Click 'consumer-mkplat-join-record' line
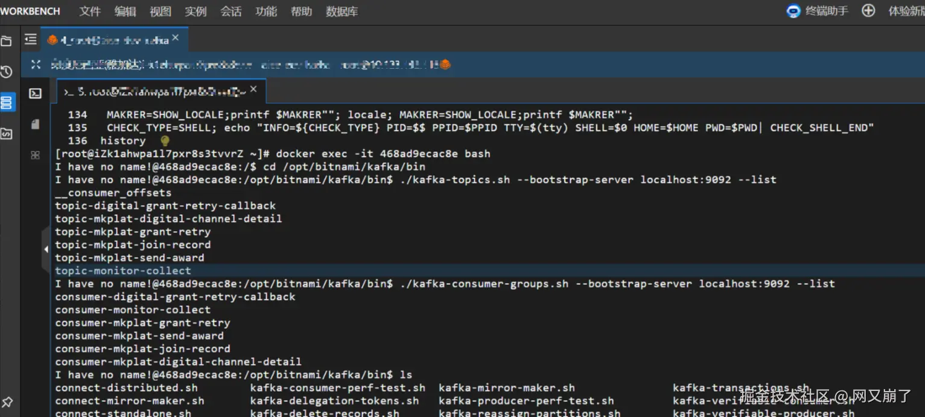 pos(142,349)
